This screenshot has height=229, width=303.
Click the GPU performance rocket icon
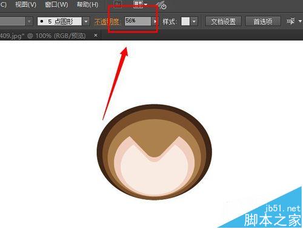click(162, 5)
